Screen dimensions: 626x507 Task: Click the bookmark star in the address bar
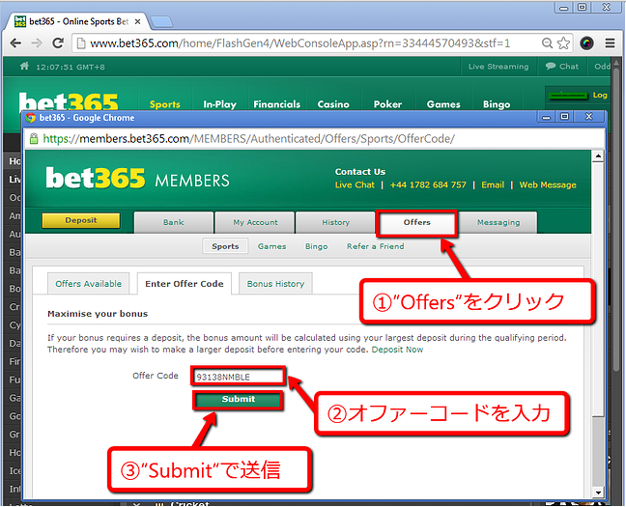563,43
